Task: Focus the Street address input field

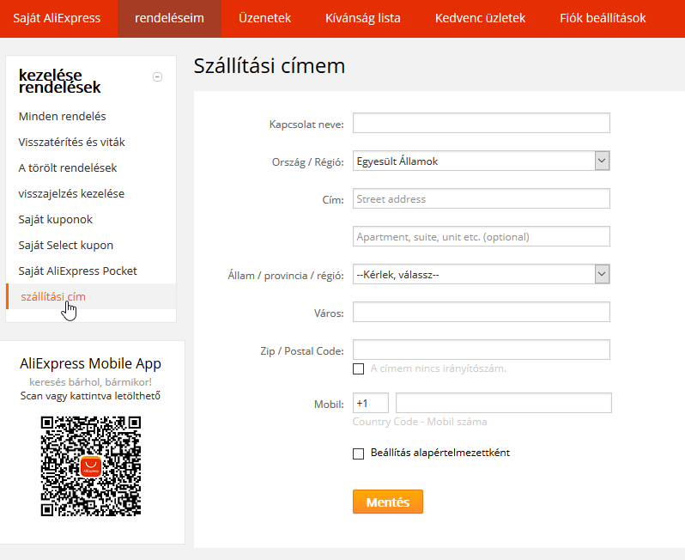Action: click(481, 198)
